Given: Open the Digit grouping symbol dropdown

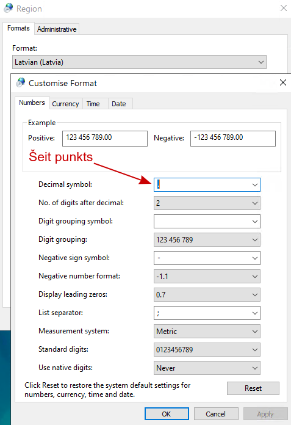Looking at the screenshot, I should pos(207,222).
